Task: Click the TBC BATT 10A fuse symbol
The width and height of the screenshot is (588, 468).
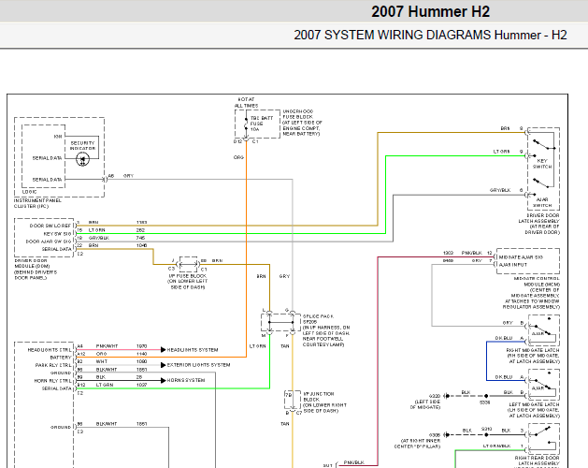Action: [x=246, y=124]
